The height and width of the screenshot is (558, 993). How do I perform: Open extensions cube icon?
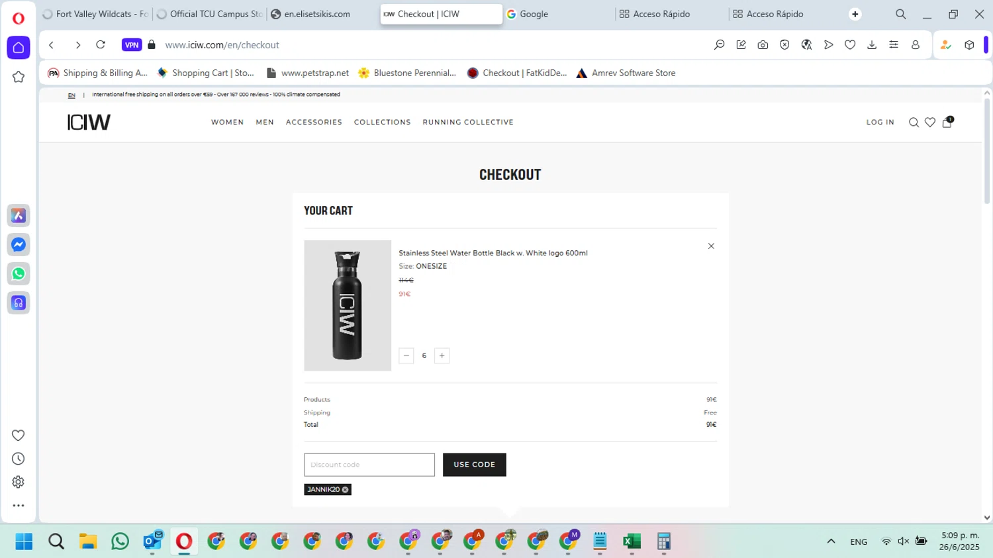pos(969,45)
